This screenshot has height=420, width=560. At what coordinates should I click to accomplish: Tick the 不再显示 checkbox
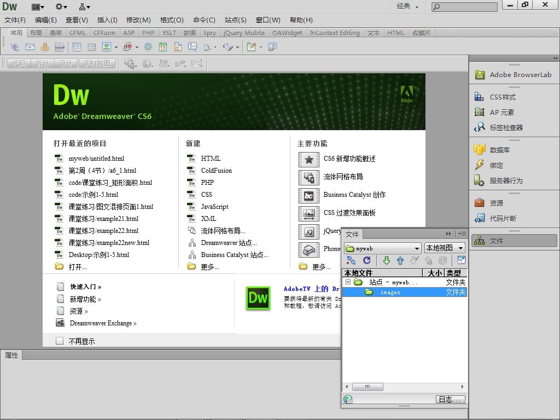[x=60, y=341]
